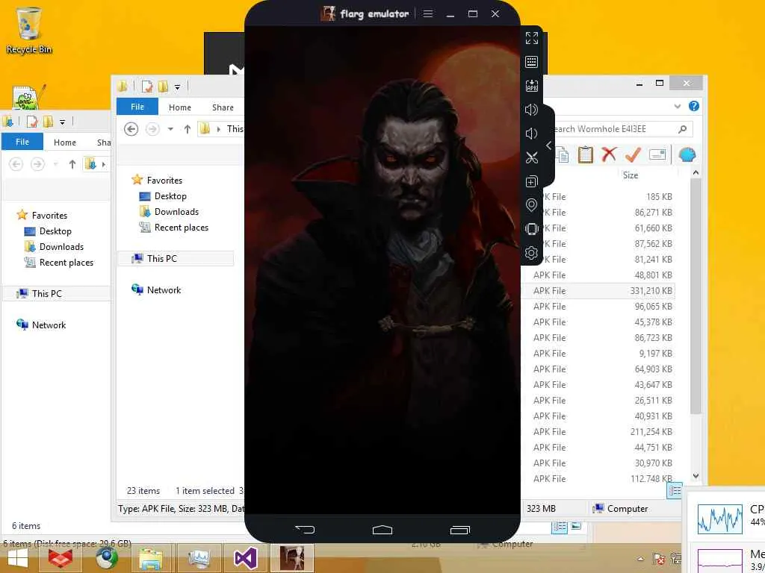
Task: Click the orange checkmark toolbar icon
Action: tap(633, 154)
